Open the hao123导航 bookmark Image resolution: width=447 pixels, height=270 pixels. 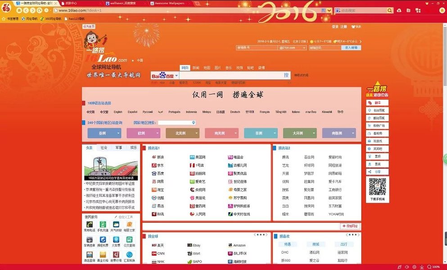click(x=75, y=19)
